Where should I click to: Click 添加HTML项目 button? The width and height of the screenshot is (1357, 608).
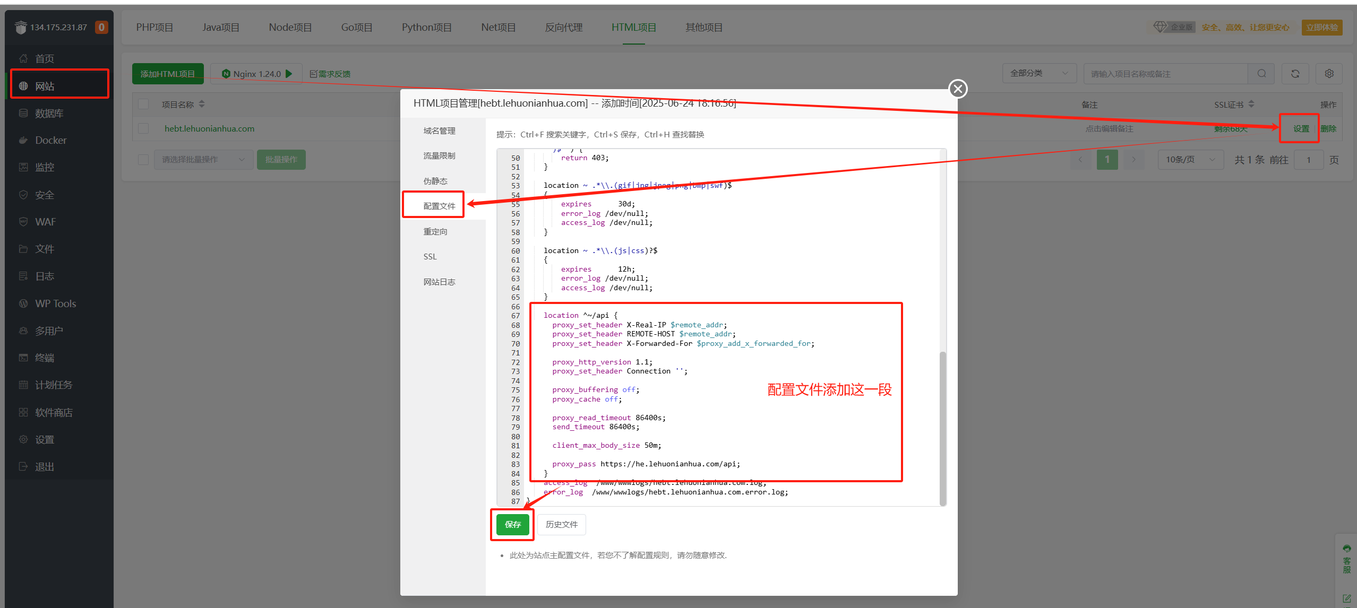168,74
